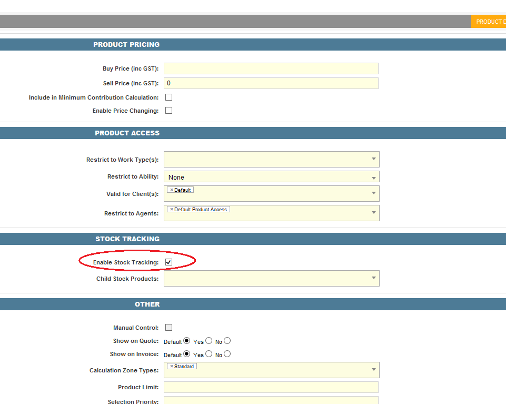The height and width of the screenshot is (404, 506).
Task: Remove the Standard zone type tag
Action: point(172,367)
